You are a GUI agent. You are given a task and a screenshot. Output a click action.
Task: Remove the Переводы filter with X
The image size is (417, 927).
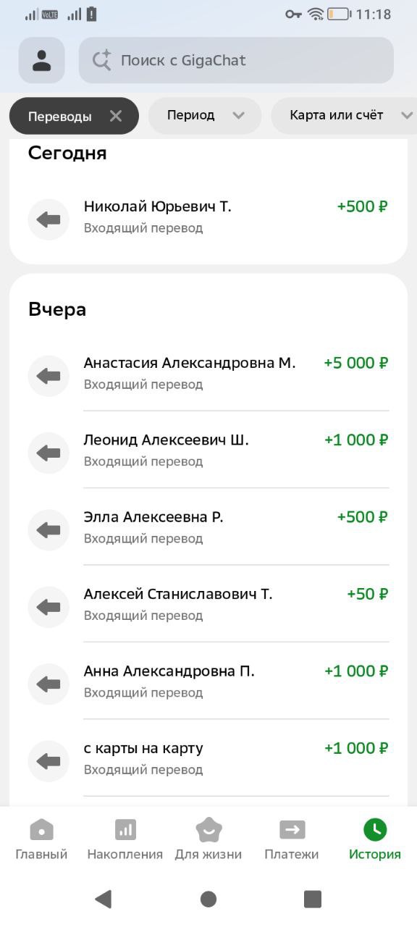click(116, 116)
